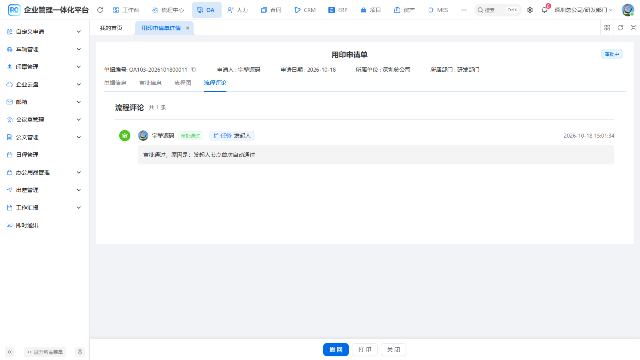Reload the current tab page
Viewport: 640px width, 360px height.
coord(620,28)
